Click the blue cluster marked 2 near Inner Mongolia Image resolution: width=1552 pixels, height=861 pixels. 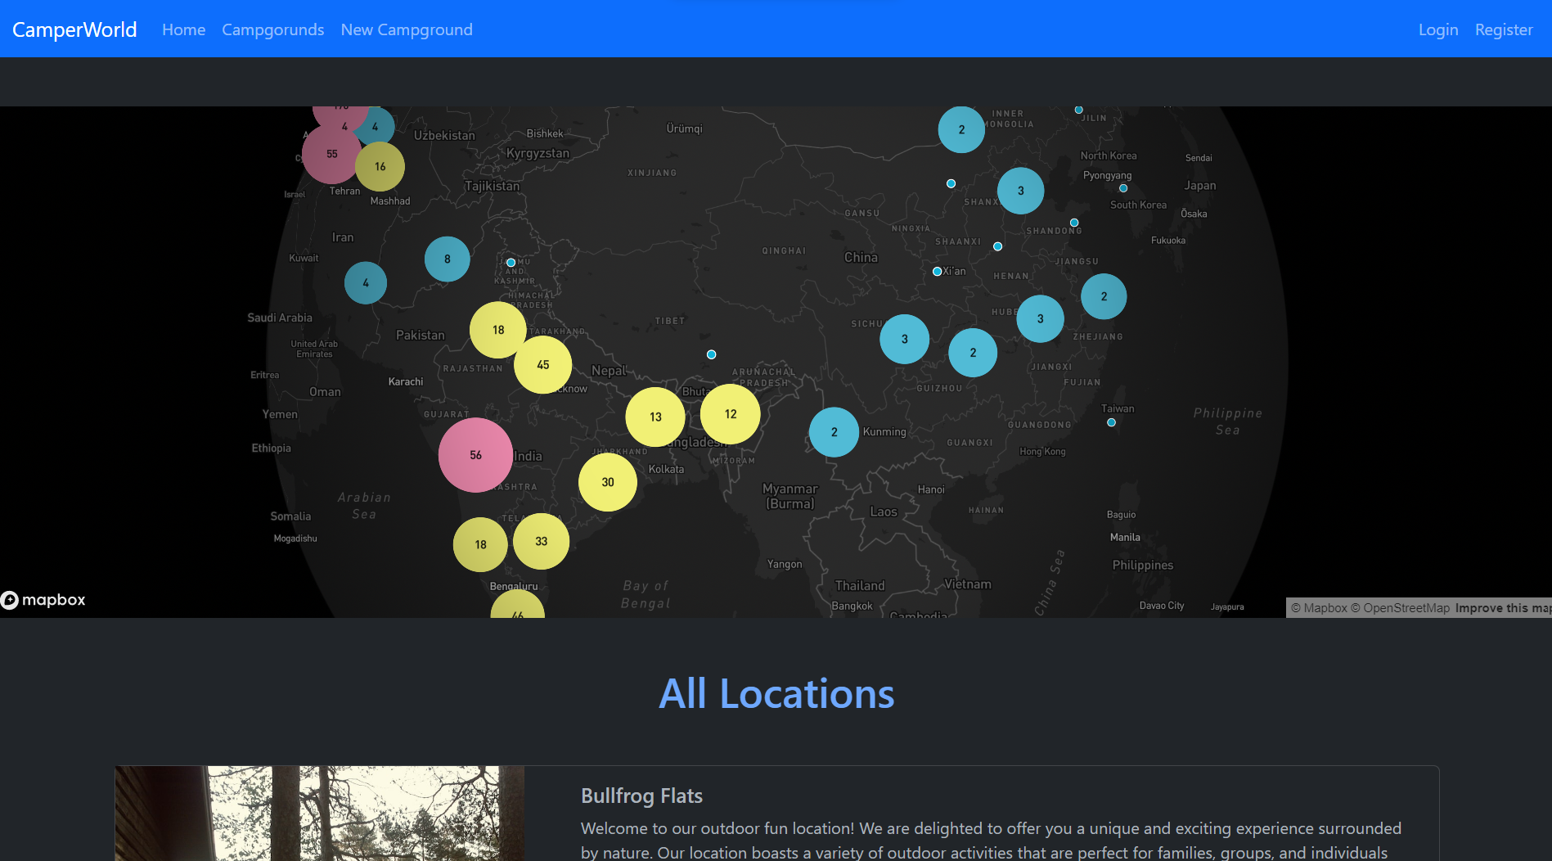pyautogui.click(x=961, y=129)
